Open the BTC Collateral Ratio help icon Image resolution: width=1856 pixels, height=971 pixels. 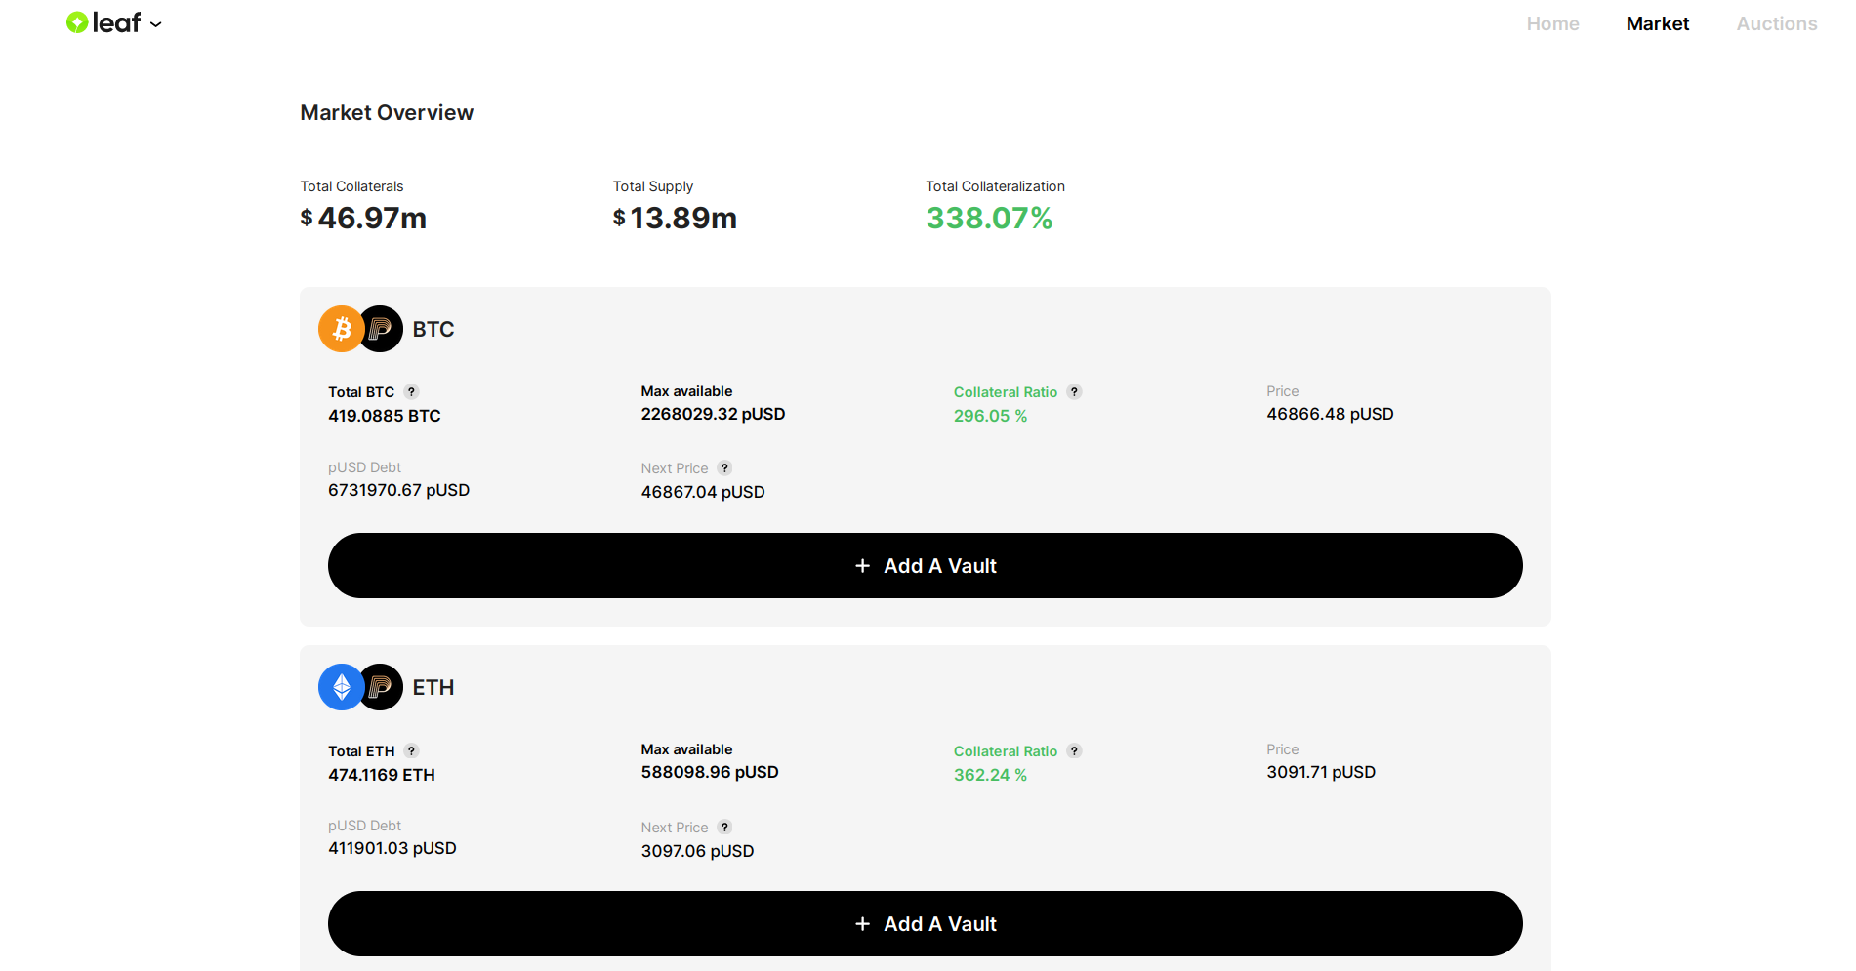(x=1074, y=391)
